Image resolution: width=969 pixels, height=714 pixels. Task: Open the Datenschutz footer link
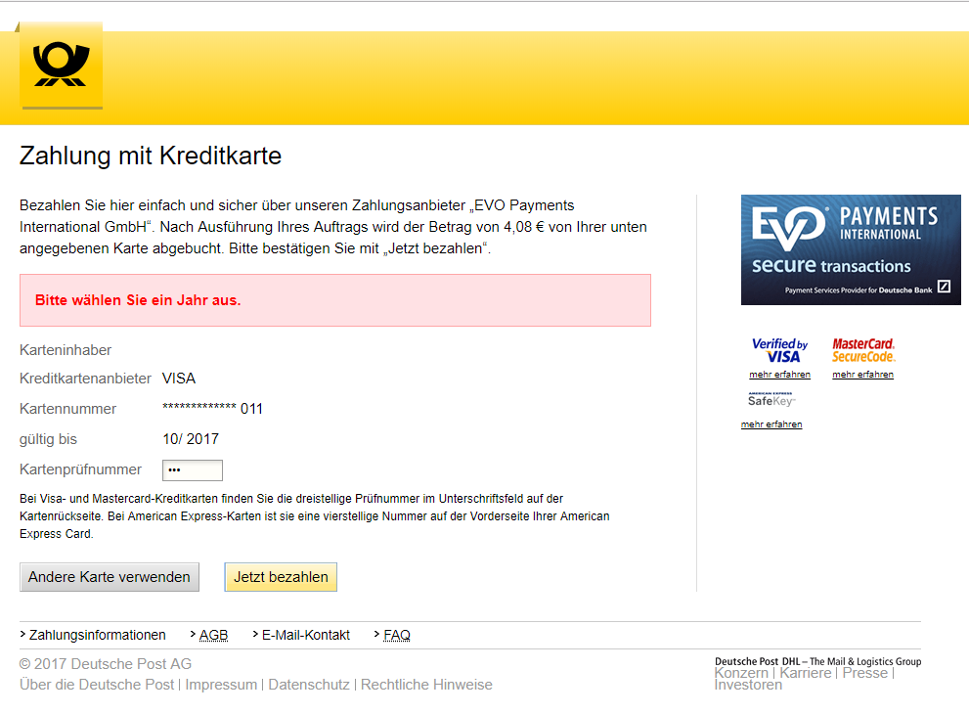[308, 685]
